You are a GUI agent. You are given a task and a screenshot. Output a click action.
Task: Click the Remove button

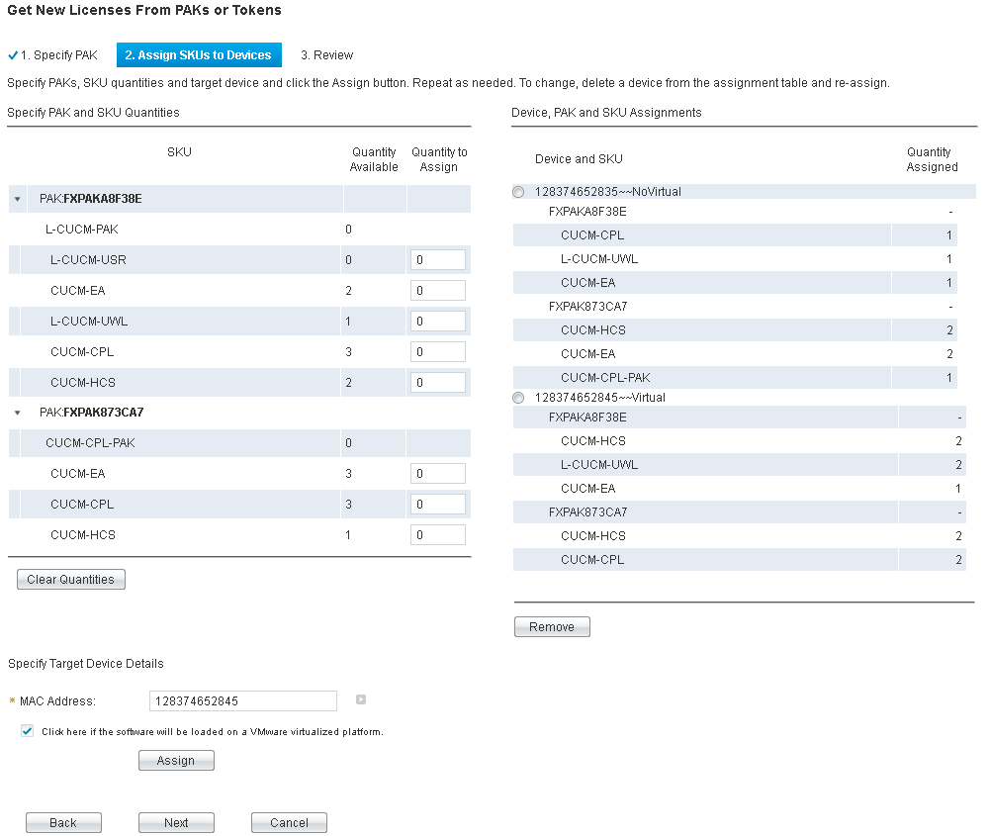(x=552, y=626)
